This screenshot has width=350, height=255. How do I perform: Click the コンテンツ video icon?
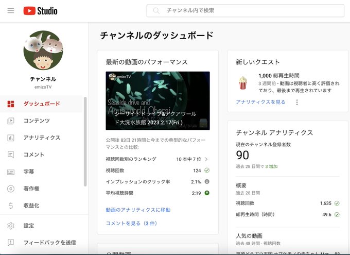point(11,121)
